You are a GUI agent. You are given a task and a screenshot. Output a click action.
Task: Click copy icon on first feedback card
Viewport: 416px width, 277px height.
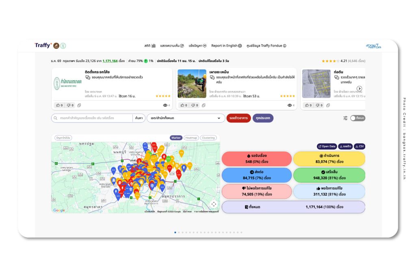click(79, 105)
